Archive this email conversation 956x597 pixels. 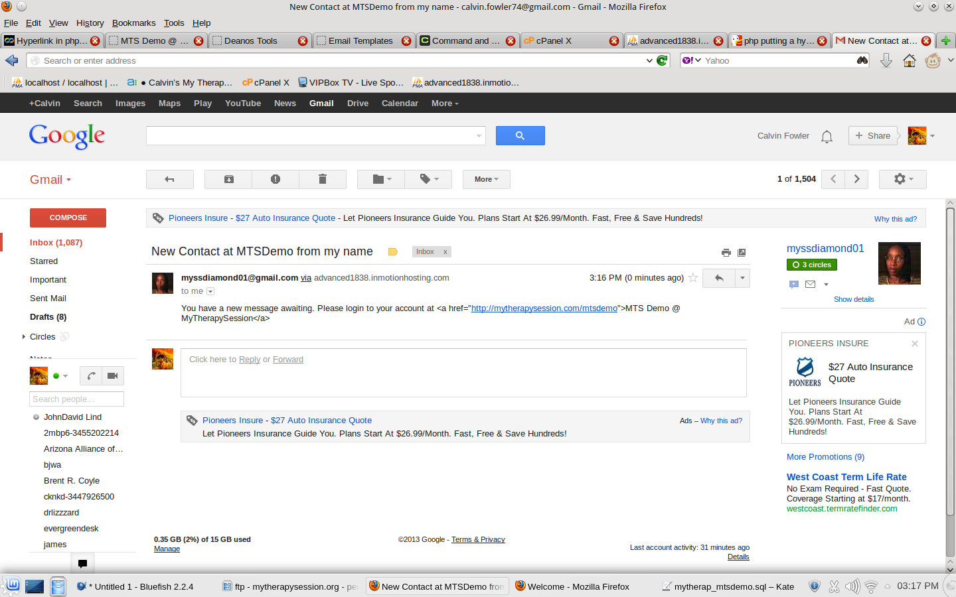tap(228, 179)
